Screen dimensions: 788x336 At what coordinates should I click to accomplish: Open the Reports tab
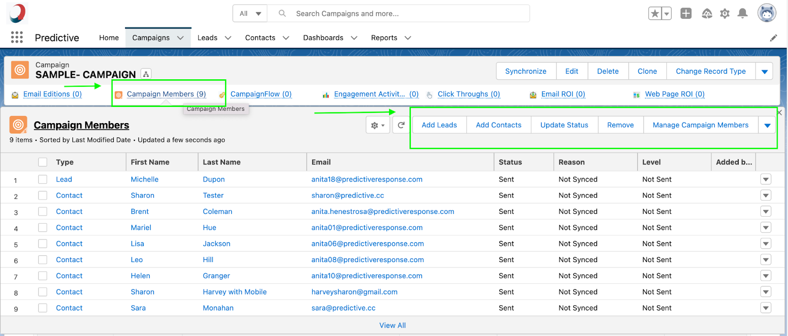[384, 38]
